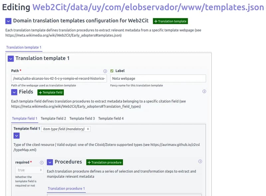Screen dimensions: 266x196
Task: Show info for the required property
Action: (42, 162)
